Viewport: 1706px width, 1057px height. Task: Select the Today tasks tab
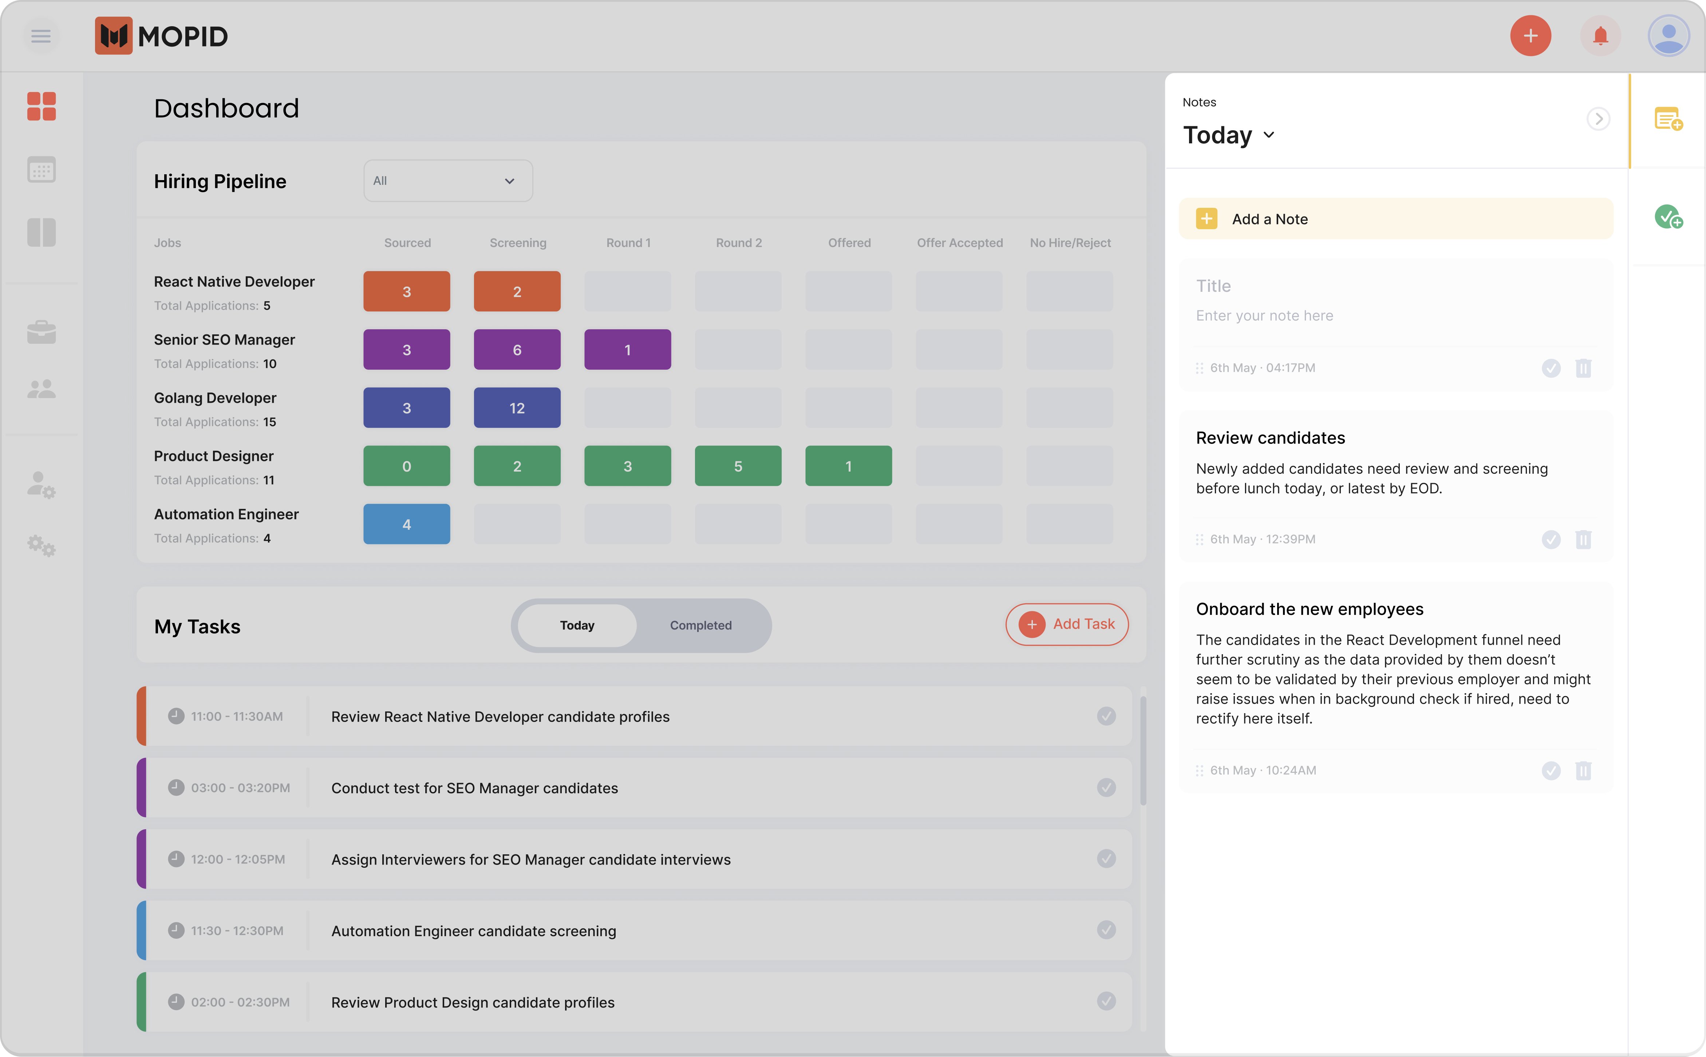coord(577,625)
